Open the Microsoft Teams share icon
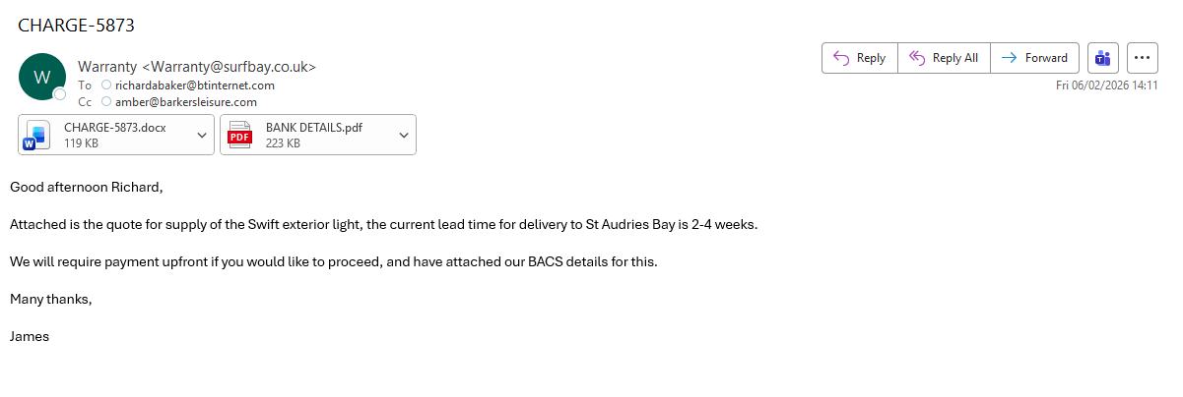The image size is (1183, 397). point(1103,58)
